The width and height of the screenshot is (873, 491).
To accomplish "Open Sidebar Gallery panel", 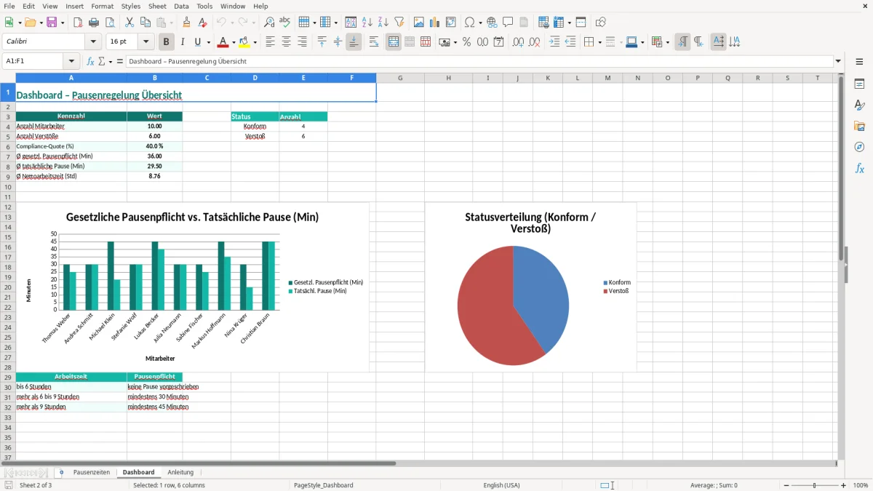I will [x=859, y=126].
